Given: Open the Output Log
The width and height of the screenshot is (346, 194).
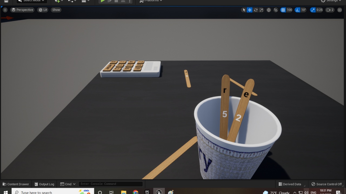Looking at the screenshot, I should pos(44,184).
